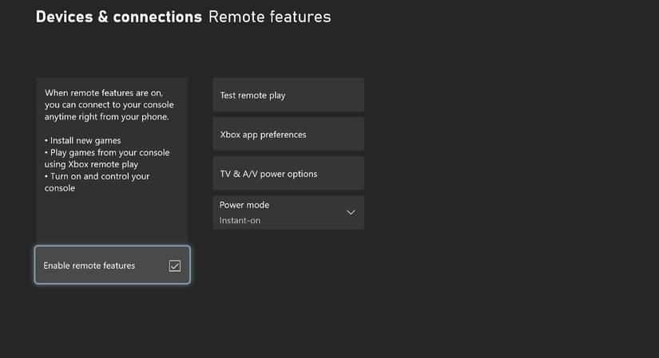Click the Remote features page title
The height and width of the screenshot is (358, 659).
click(269, 17)
